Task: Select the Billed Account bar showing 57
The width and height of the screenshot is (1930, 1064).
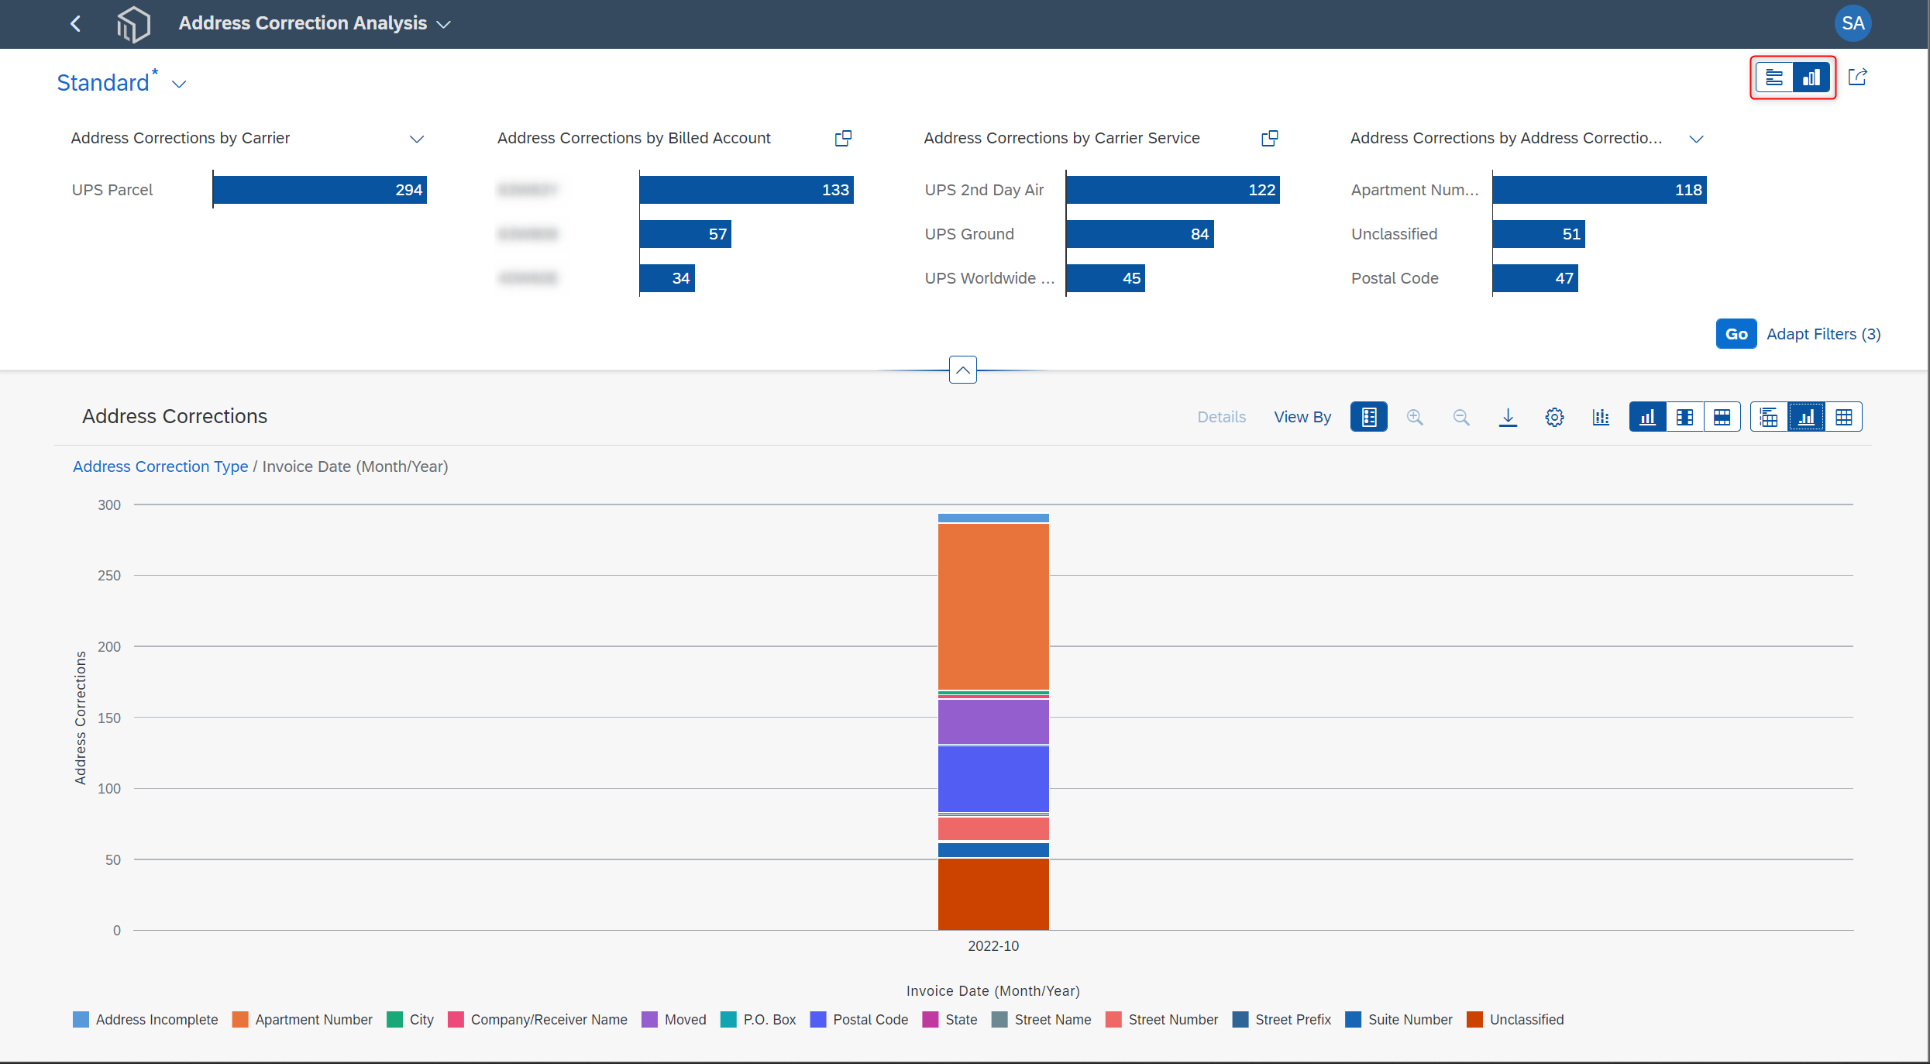Action: coord(686,234)
